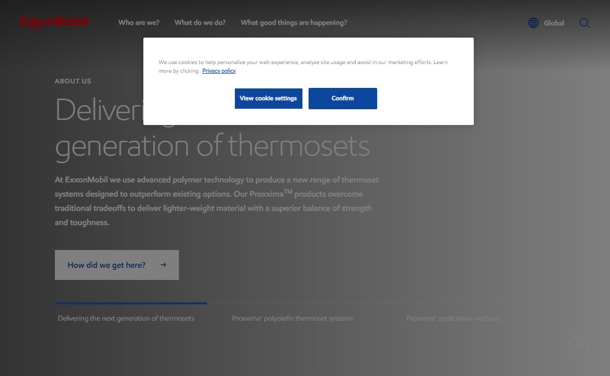Click the globe language icon
The image size is (610, 376).
tap(533, 23)
